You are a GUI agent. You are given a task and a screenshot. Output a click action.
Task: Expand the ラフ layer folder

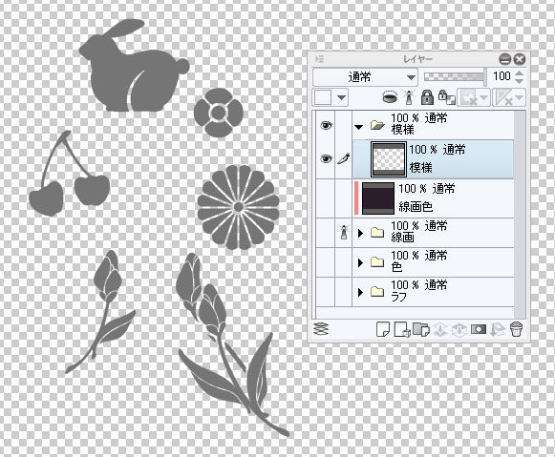tap(361, 292)
